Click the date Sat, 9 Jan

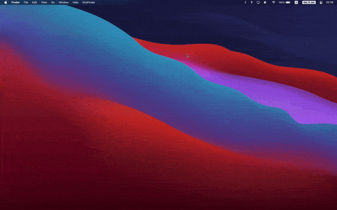[x=309, y=3]
